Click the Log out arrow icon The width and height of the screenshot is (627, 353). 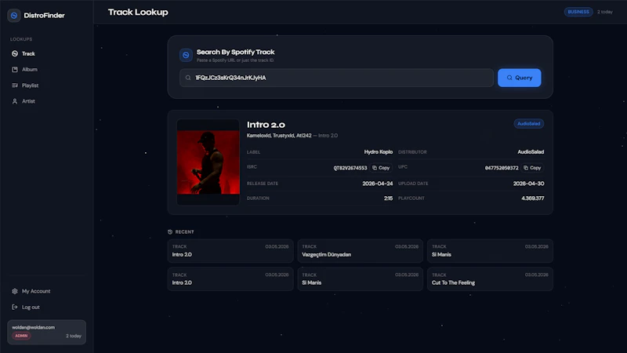pos(15,307)
